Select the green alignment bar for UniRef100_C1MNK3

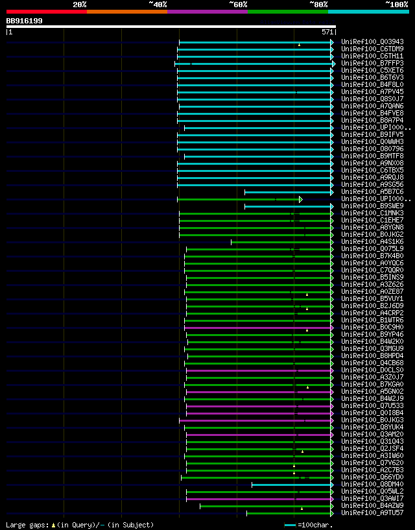point(255,213)
